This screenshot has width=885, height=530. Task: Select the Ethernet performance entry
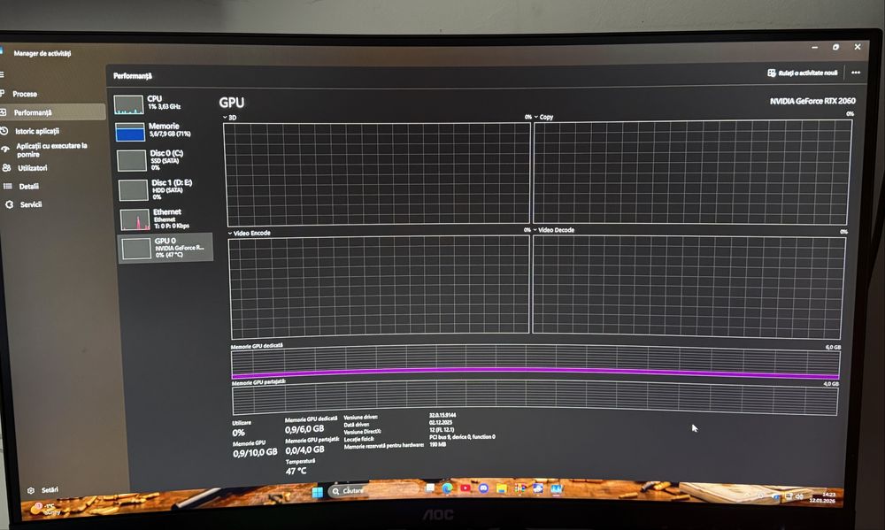pyautogui.click(x=166, y=219)
